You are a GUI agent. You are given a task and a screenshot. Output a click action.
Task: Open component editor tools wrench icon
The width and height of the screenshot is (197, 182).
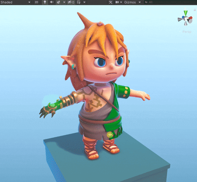click(110, 2)
